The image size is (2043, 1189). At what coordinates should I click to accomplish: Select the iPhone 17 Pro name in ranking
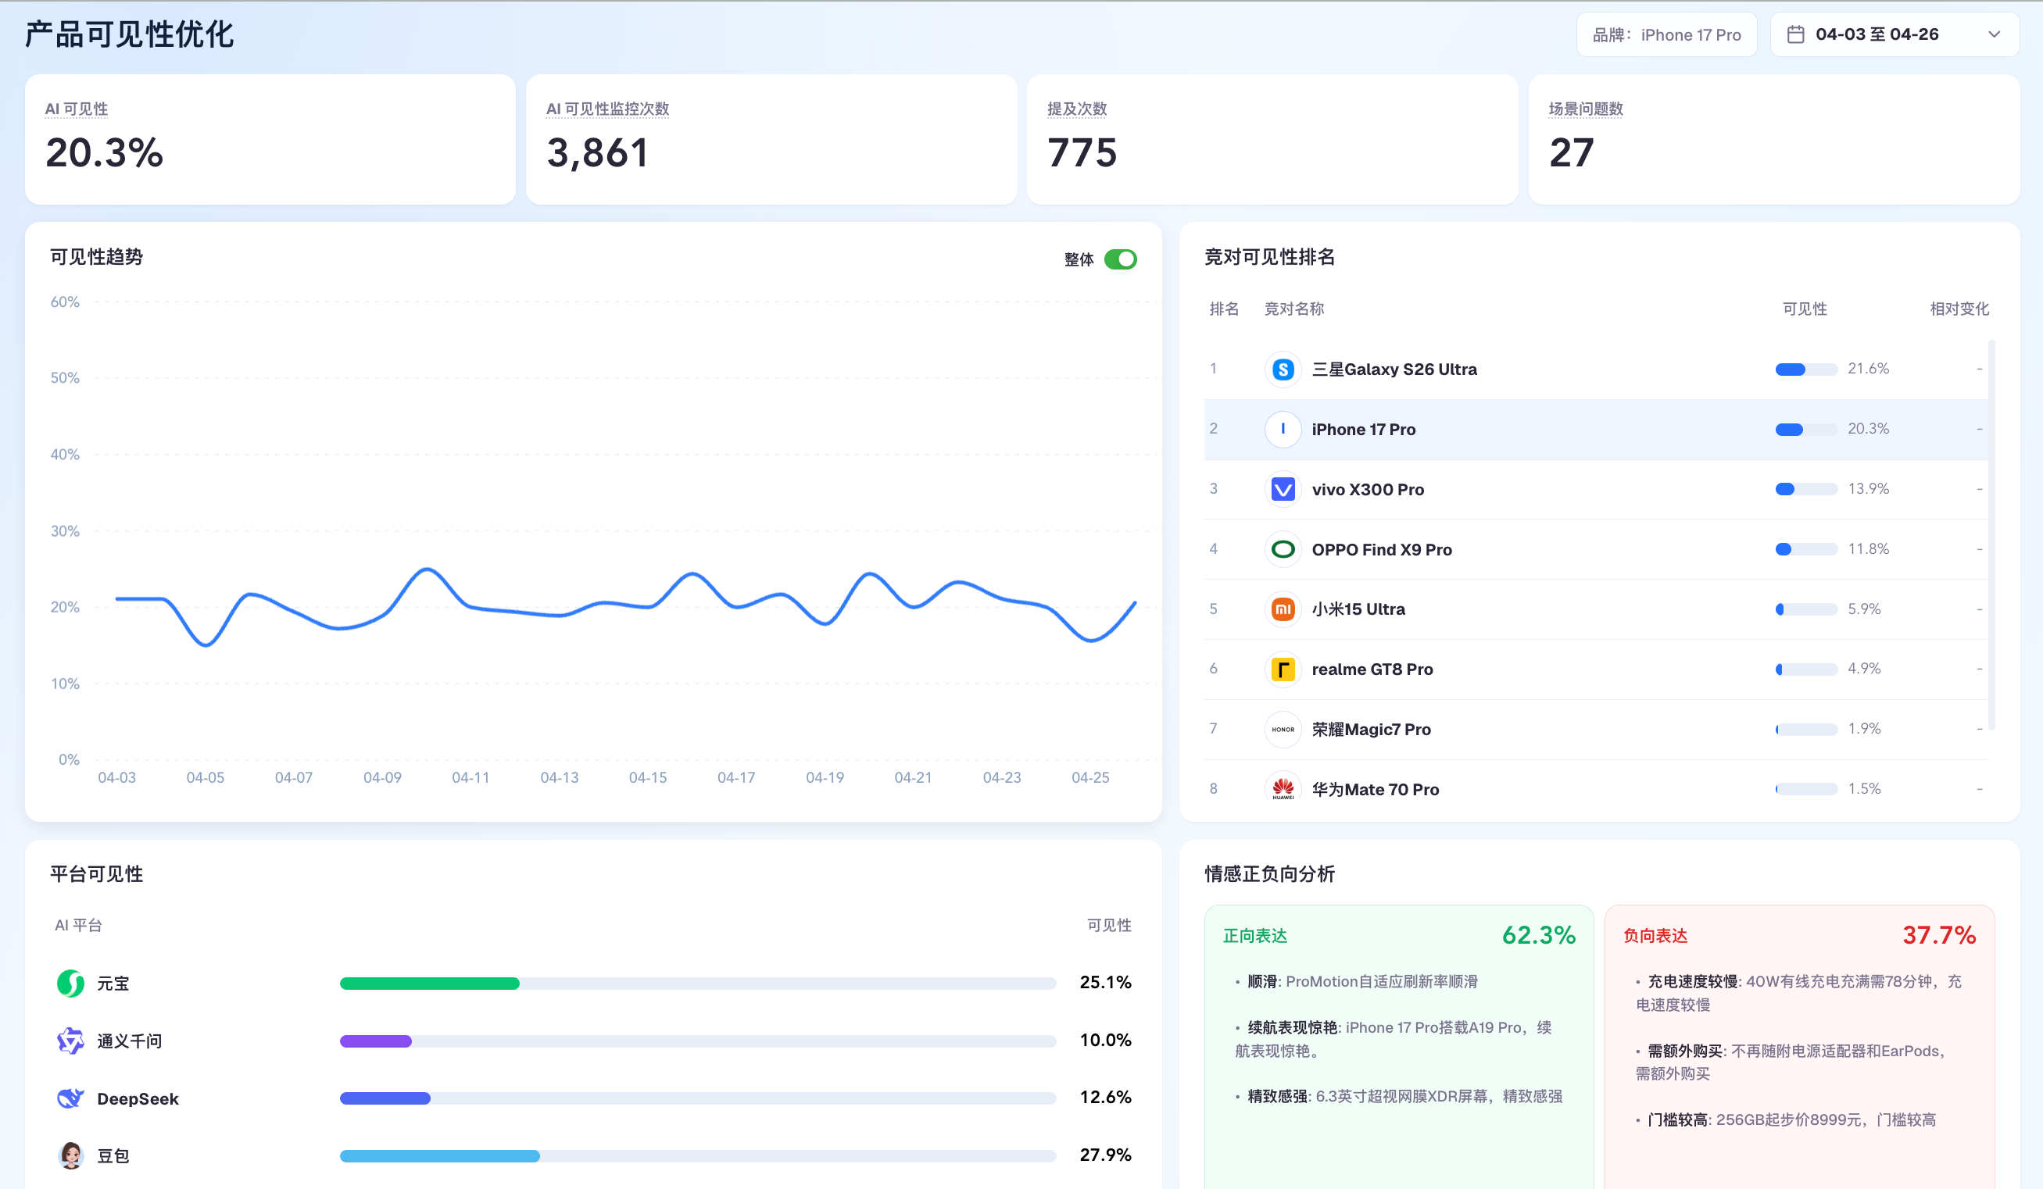[x=1364, y=430]
